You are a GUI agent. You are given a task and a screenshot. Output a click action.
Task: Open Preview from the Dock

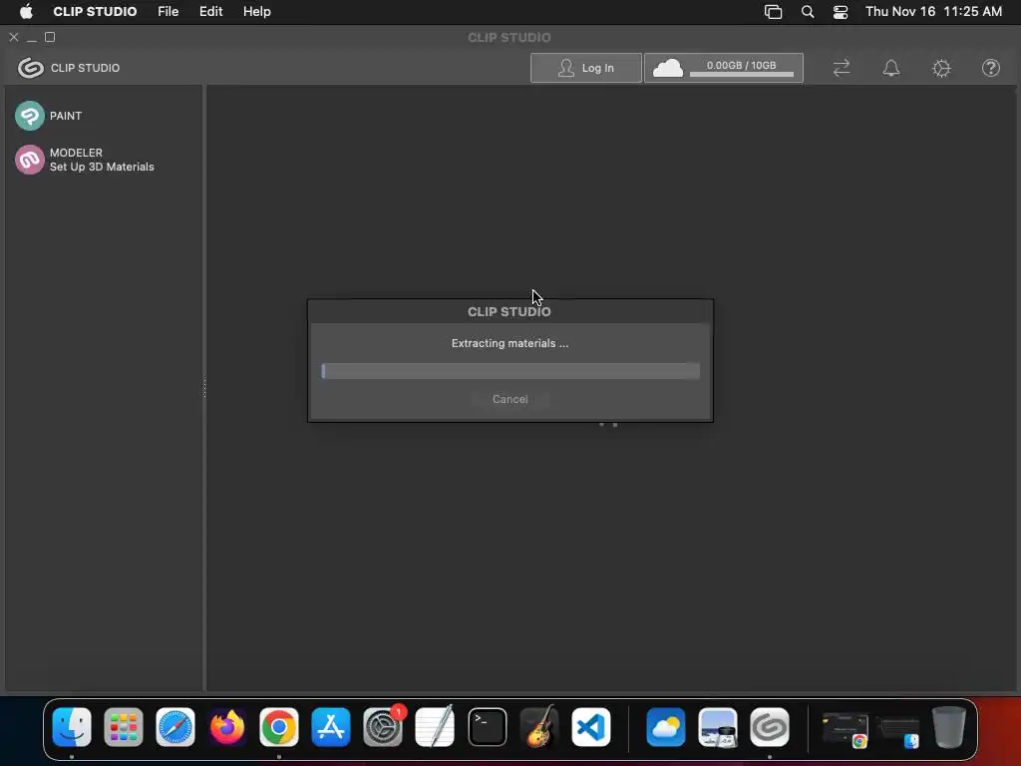click(x=718, y=727)
